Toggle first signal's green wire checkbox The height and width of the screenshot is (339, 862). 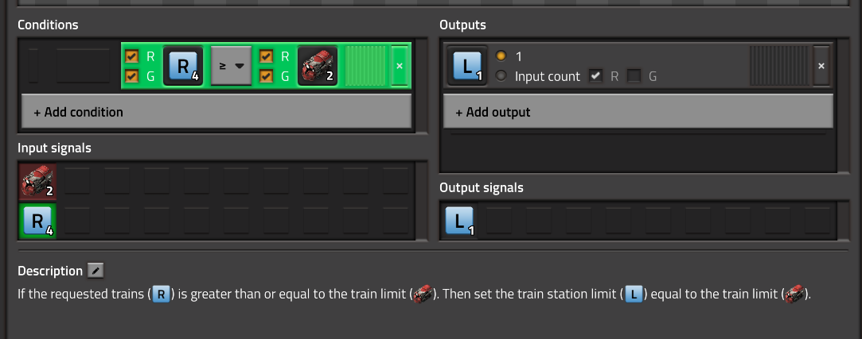[x=132, y=76]
